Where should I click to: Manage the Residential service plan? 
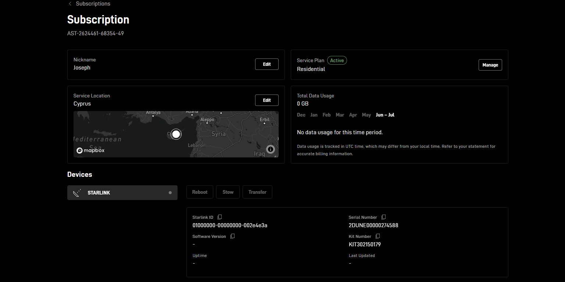pos(490,65)
